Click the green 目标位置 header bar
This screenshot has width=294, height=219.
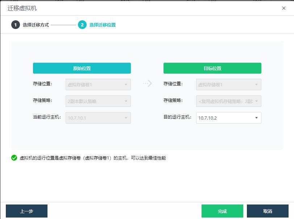(x=212, y=68)
